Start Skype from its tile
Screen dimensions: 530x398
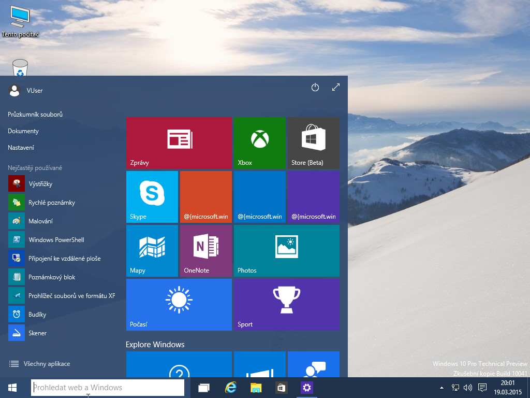tap(152, 196)
